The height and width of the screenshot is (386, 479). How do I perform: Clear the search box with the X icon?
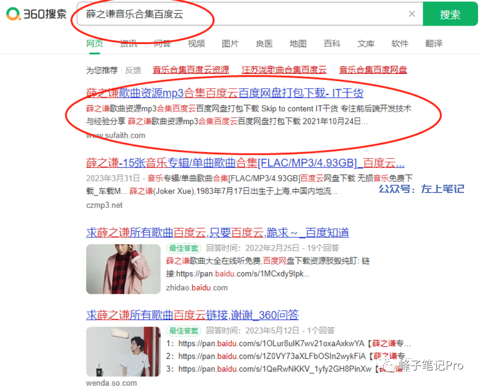point(412,14)
